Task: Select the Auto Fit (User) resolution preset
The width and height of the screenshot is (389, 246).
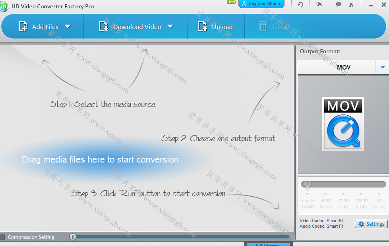Action: pyautogui.click(x=308, y=203)
